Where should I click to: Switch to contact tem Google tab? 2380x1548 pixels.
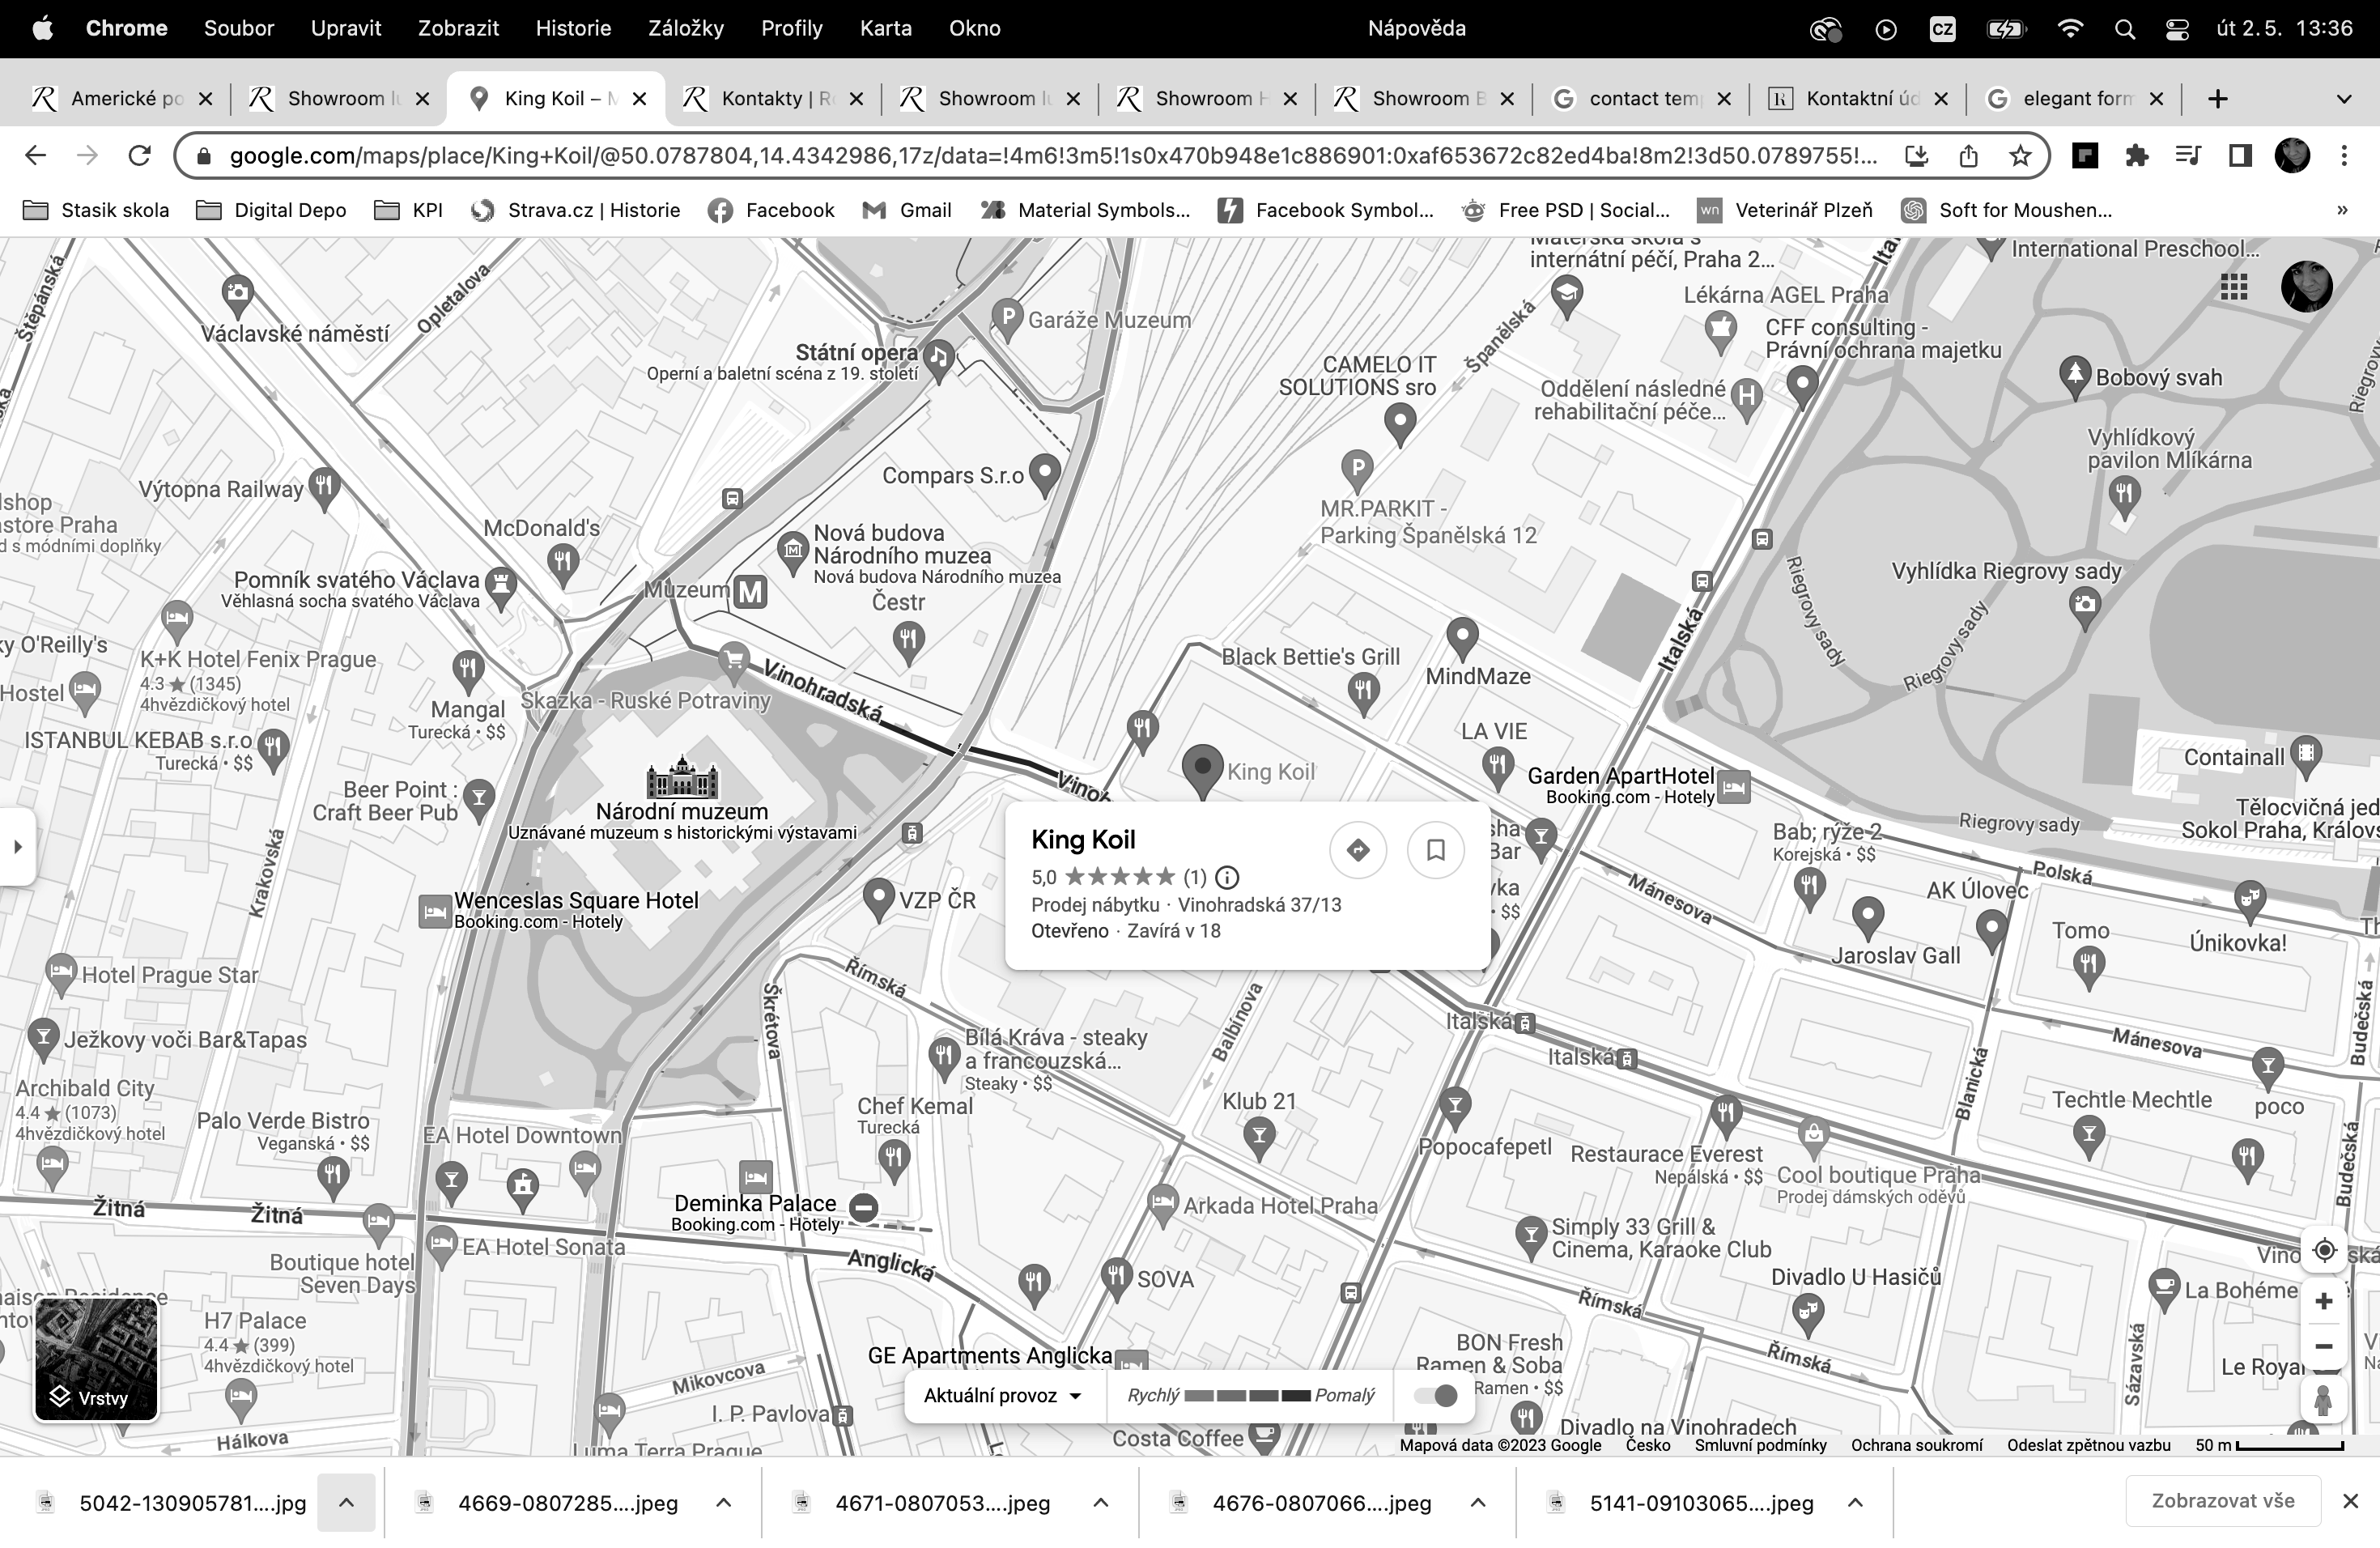click(1640, 99)
